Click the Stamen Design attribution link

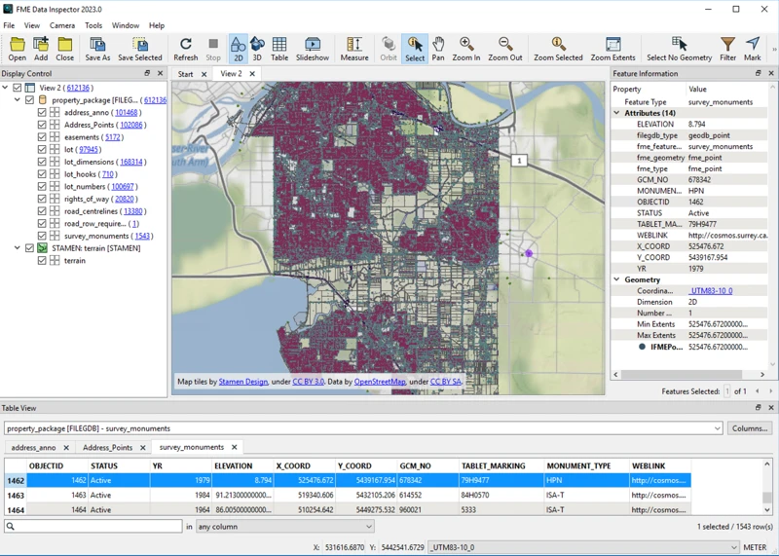point(243,382)
